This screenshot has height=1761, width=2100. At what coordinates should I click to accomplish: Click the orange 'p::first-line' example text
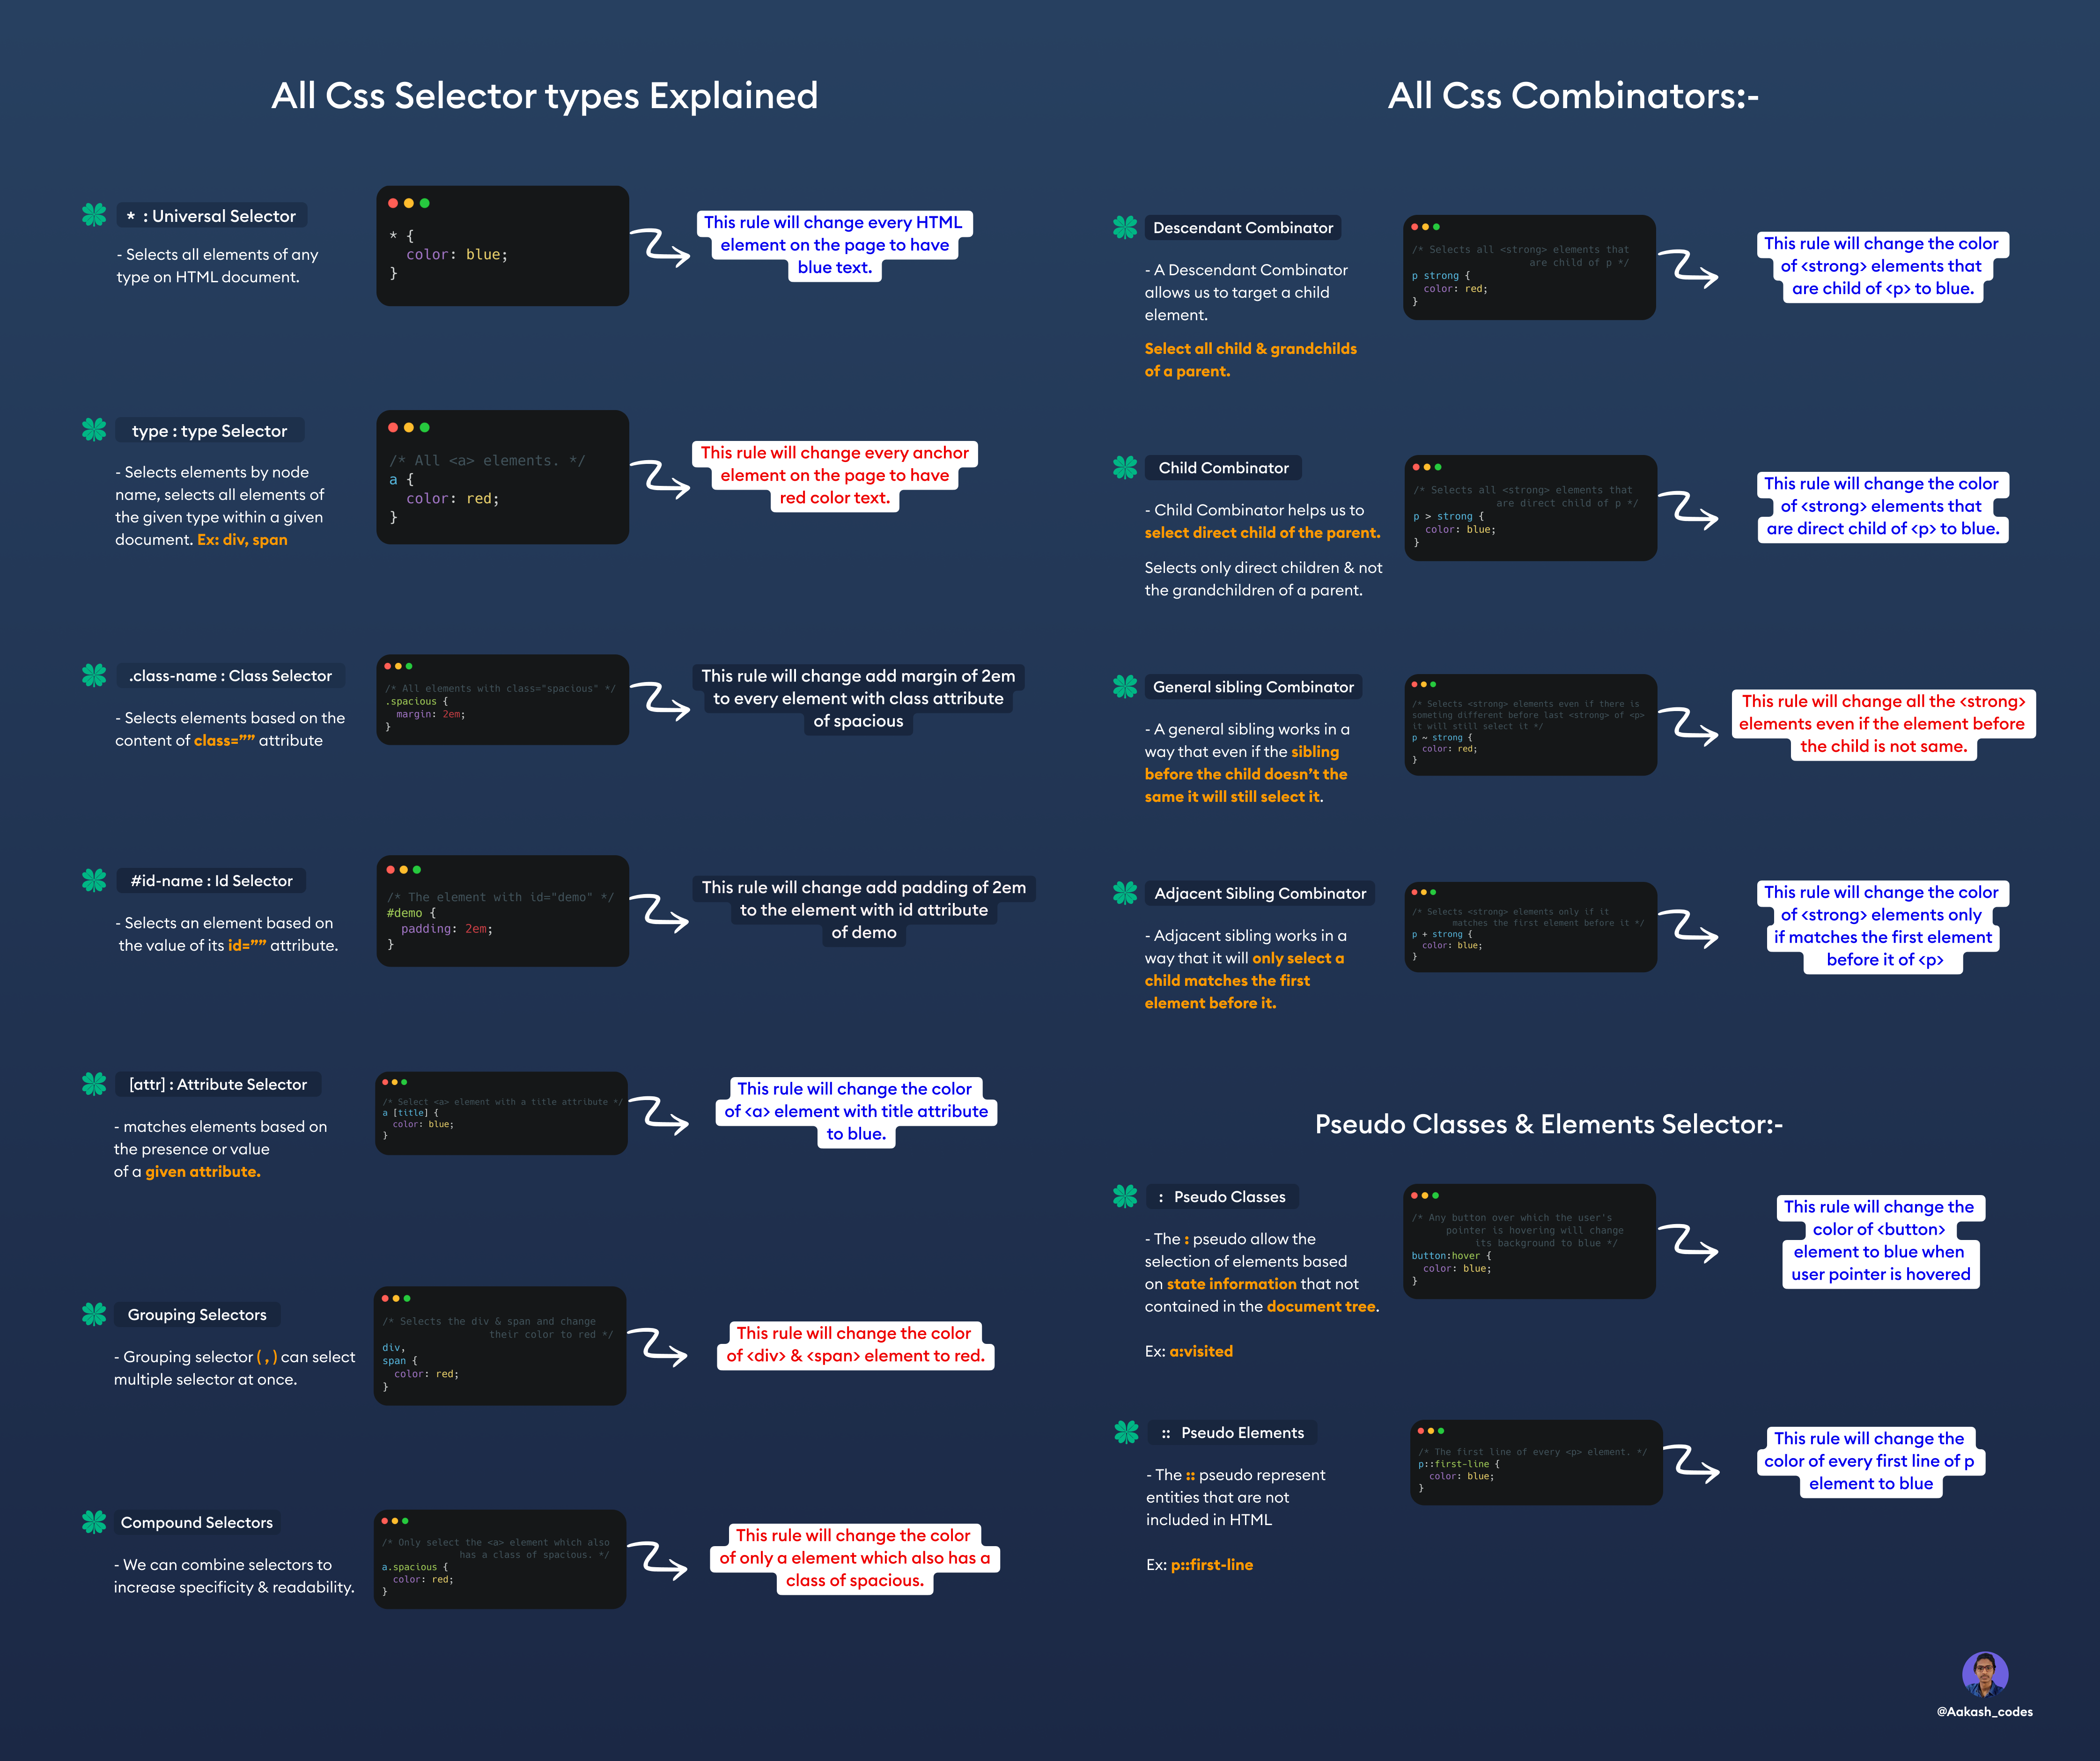click(1211, 1564)
